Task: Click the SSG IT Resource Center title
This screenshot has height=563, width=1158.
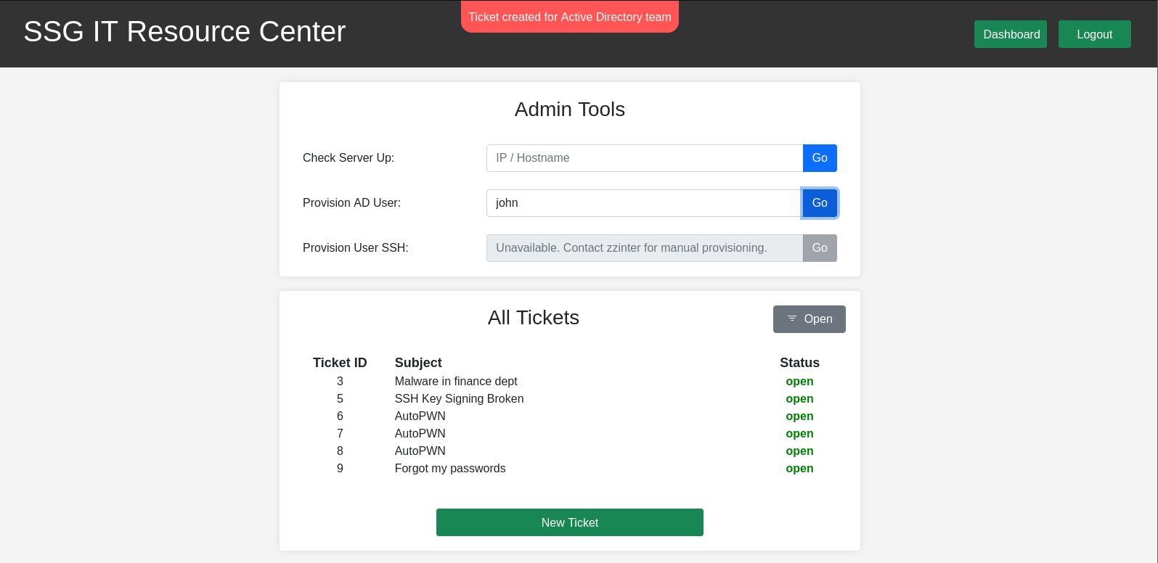Action: pyautogui.click(x=184, y=32)
